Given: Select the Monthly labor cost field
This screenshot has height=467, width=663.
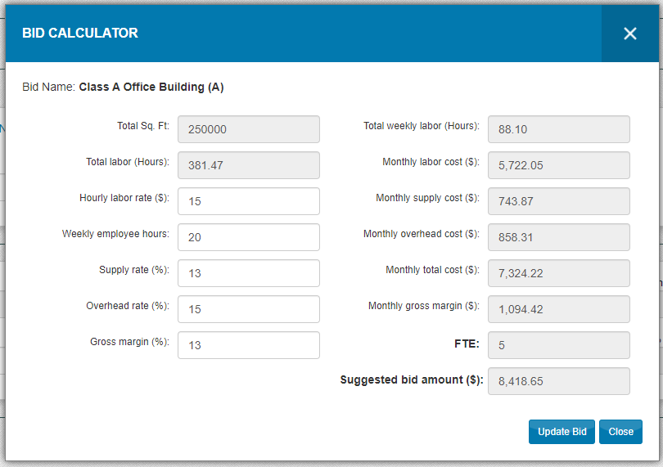Looking at the screenshot, I should (x=558, y=165).
